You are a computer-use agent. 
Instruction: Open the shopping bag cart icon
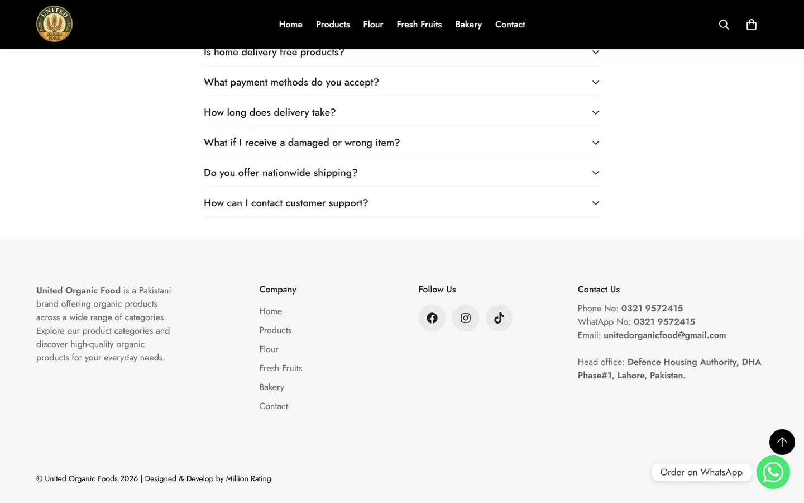point(752,25)
